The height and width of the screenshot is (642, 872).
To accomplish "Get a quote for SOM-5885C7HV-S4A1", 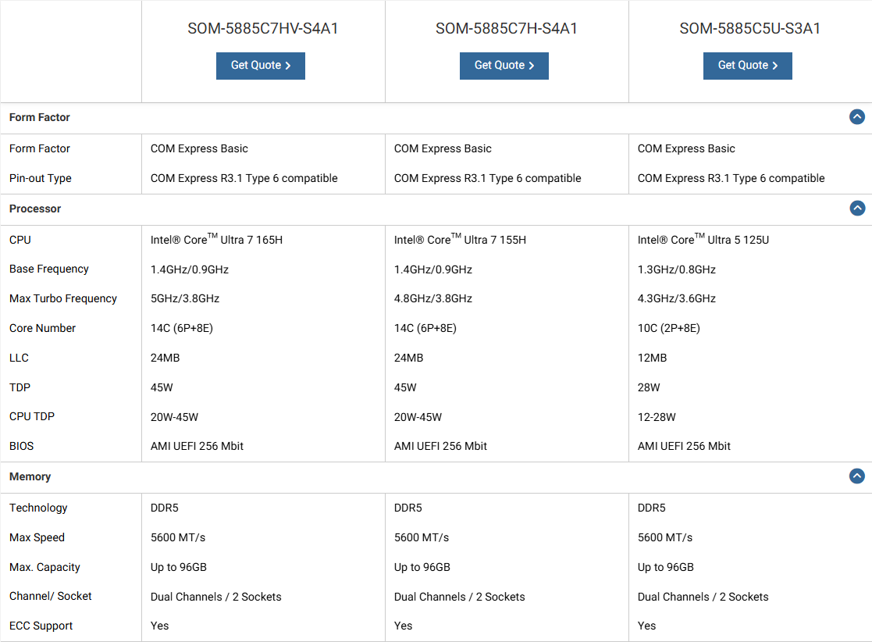I will [x=260, y=66].
